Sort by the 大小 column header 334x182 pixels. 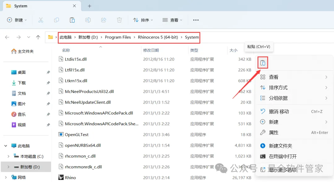[233, 51]
